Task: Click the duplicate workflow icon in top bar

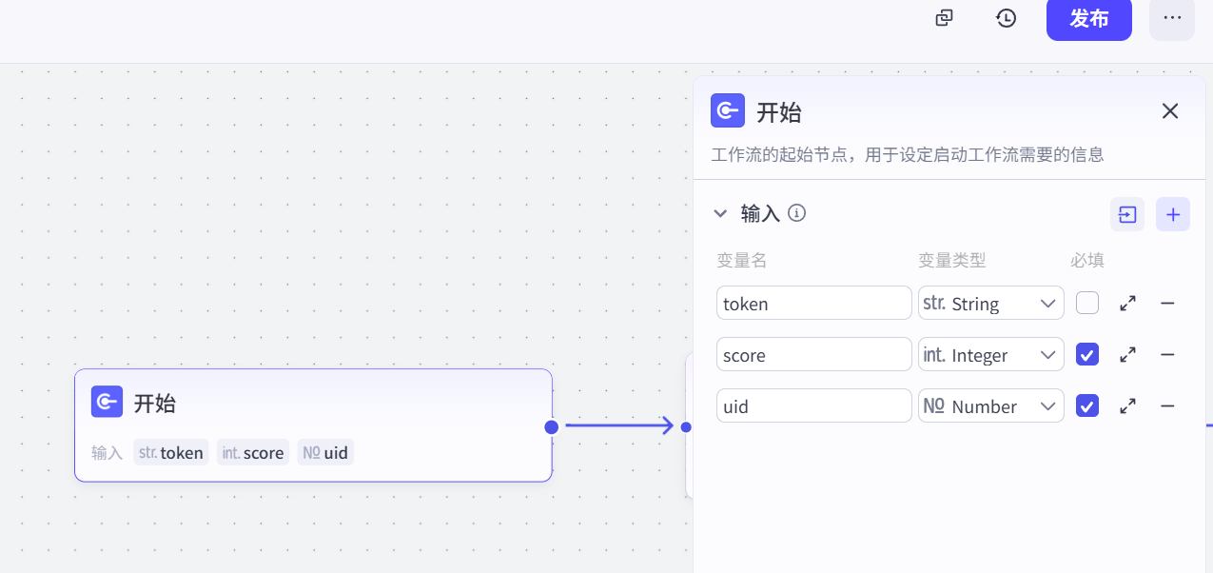Action: [x=944, y=18]
